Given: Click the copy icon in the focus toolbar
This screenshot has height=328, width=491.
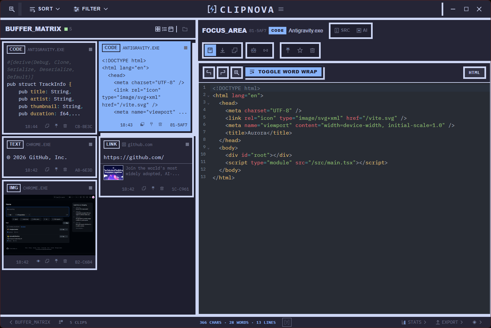Looking at the screenshot, I should (235, 50).
